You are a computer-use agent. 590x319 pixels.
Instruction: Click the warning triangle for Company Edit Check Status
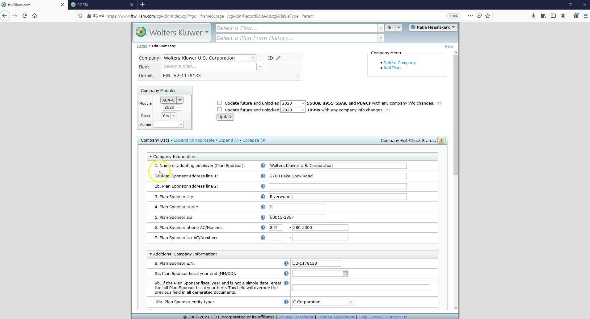(x=441, y=140)
